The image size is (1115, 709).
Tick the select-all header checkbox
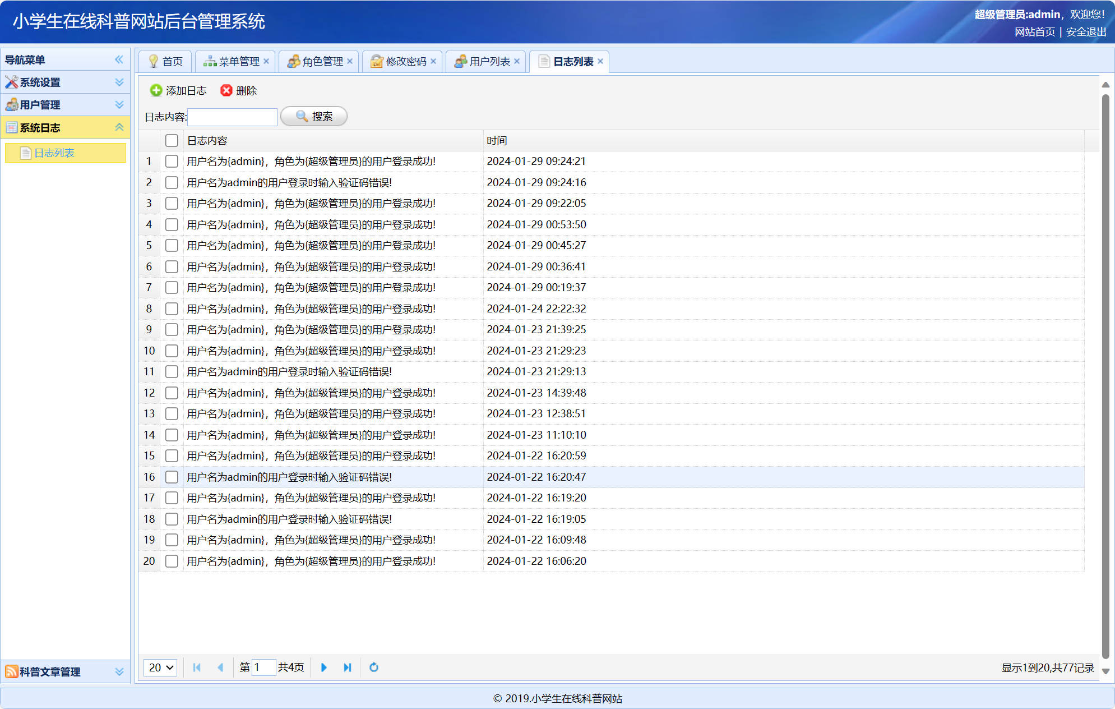[x=172, y=140]
